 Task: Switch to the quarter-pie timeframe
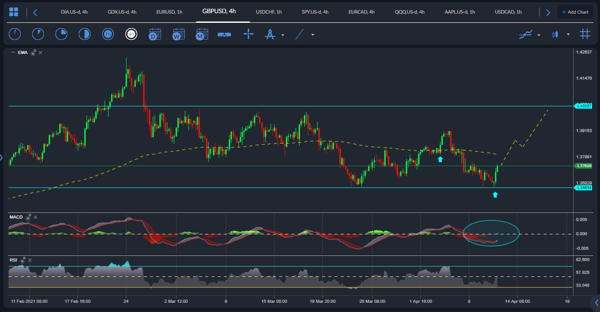(61, 34)
